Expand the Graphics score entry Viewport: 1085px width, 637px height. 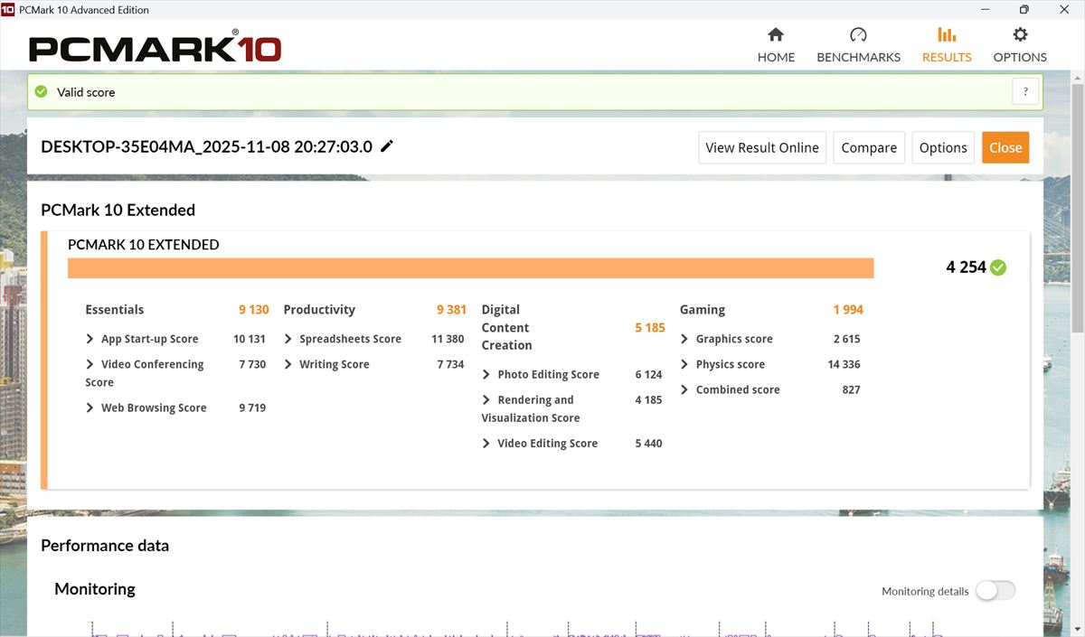pyautogui.click(x=684, y=339)
